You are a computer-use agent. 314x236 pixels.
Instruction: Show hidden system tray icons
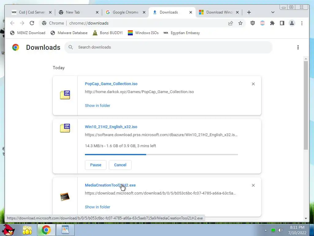point(266,230)
